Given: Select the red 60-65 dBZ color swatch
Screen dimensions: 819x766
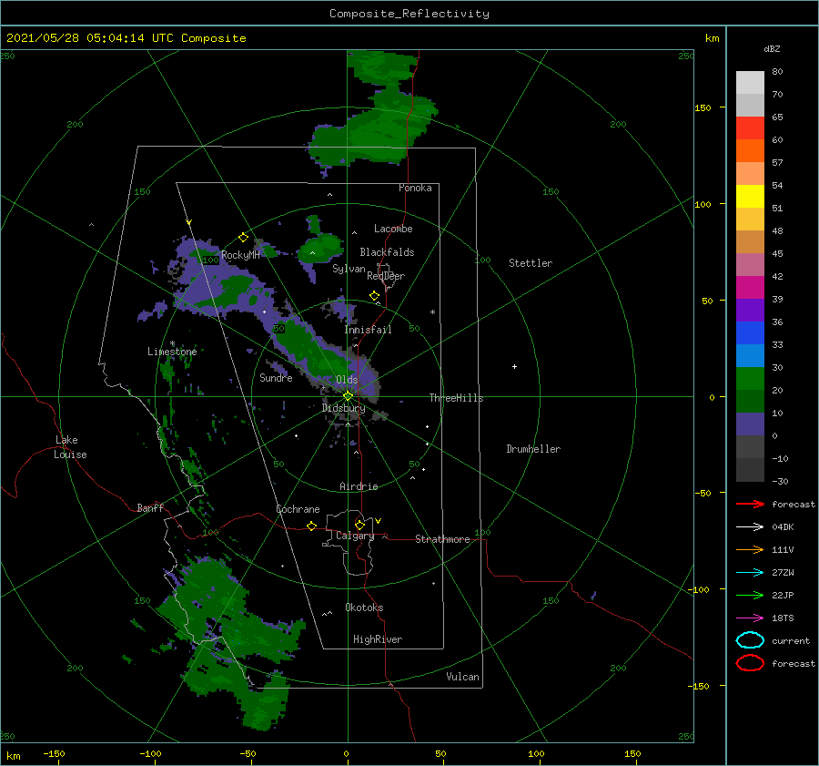Looking at the screenshot, I should [x=750, y=128].
